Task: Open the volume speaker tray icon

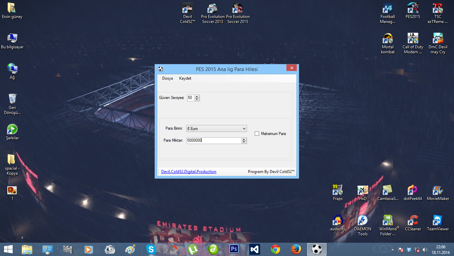Action: tap(425, 249)
